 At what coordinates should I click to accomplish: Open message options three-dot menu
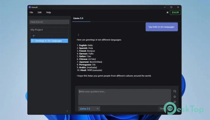click(79, 35)
